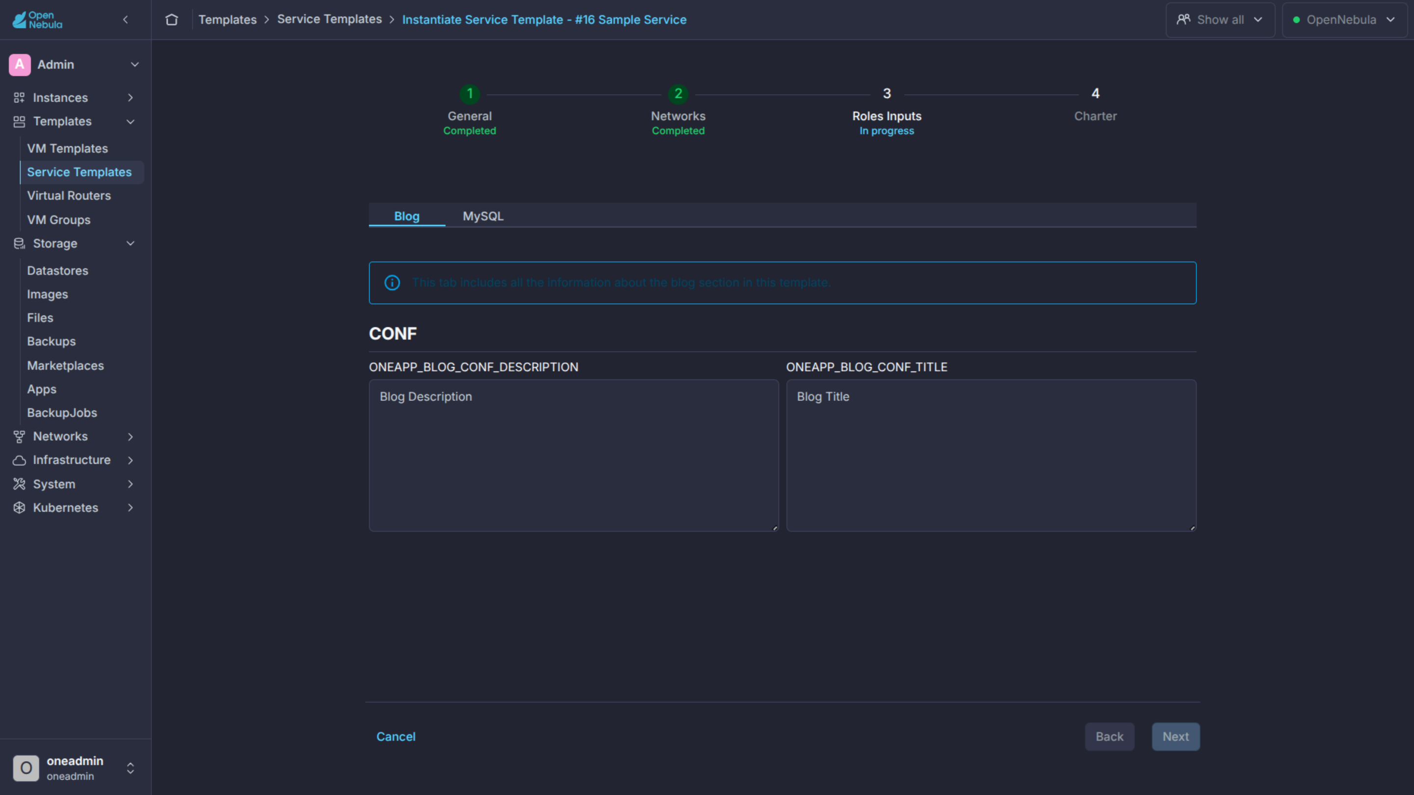Select step 3 Roles Inputs
Viewport: 1414px width, 795px height.
coord(887,111)
